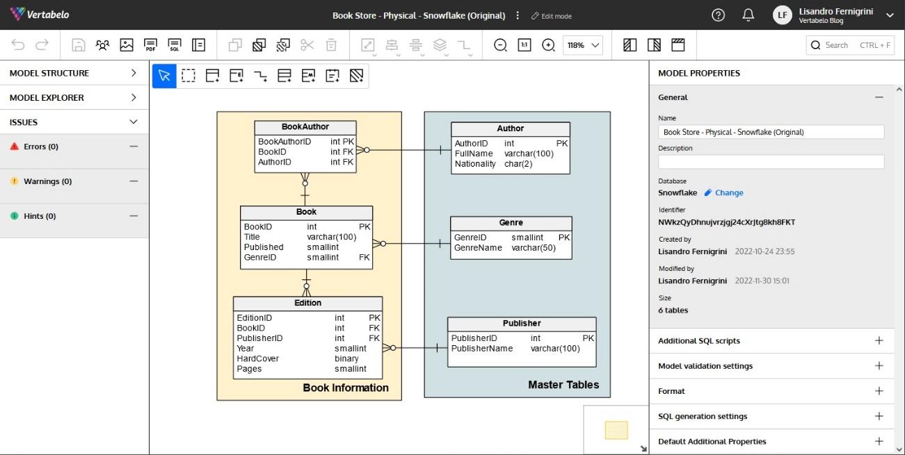905x455 pixels.
Task: Generate SQL script icon
Action: (x=174, y=45)
